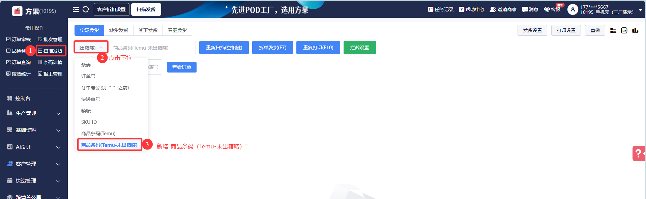Contact 客服 customer service

tap(552, 9)
